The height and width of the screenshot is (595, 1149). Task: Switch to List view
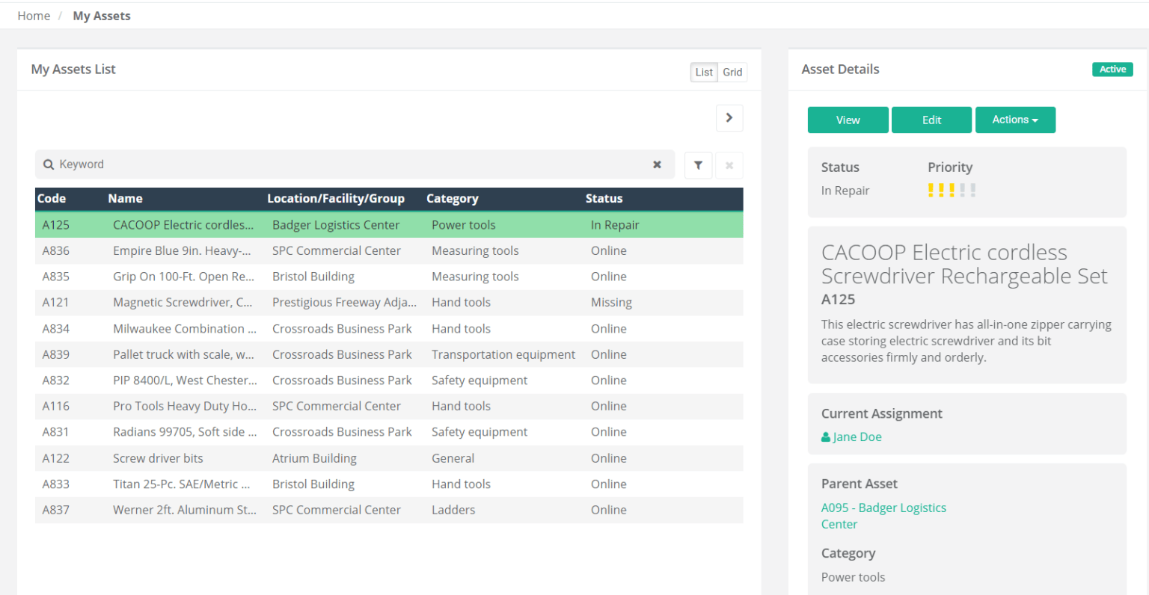pos(703,72)
